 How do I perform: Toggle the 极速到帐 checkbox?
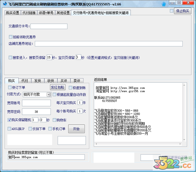[71, 88]
